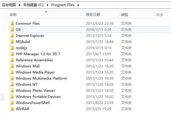Click the MSBuild folder icon
This screenshot has height=120, width=171.
tap(12, 42)
